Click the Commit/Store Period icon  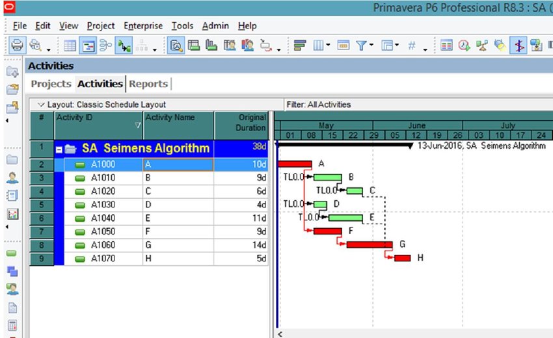pyautogui.click(x=536, y=45)
